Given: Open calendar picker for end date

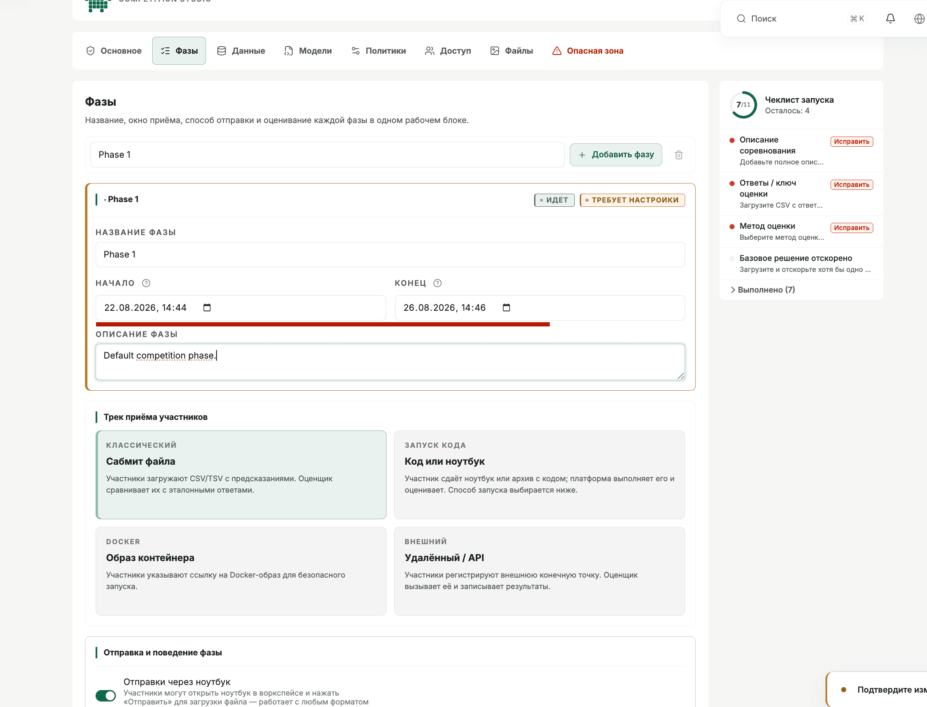Looking at the screenshot, I should click(506, 307).
